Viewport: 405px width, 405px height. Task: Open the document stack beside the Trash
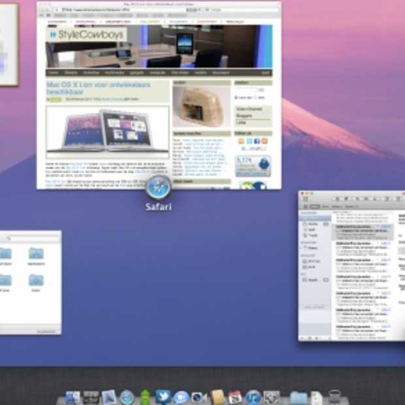(x=316, y=398)
